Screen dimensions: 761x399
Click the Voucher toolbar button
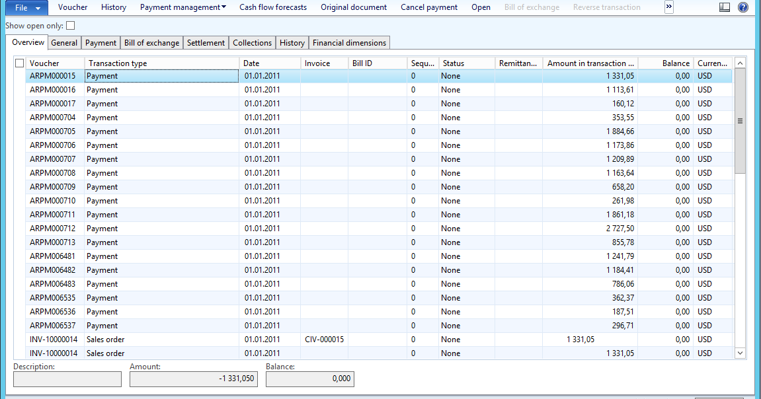pyautogui.click(x=72, y=7)
